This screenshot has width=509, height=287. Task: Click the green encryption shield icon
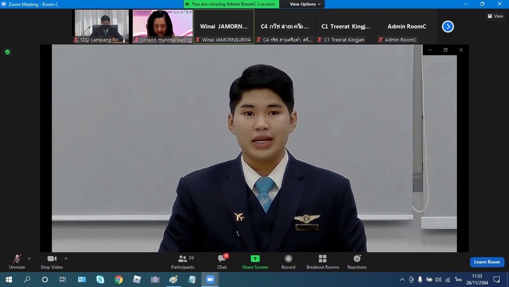pyautogui.click(x=7, y=52)
